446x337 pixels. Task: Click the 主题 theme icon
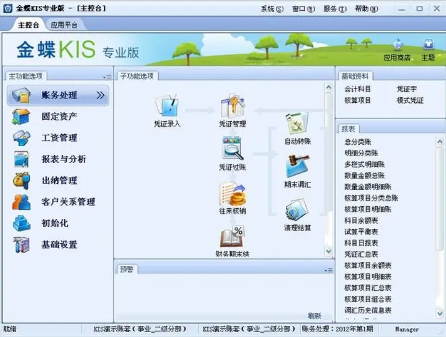coord(428,45)
